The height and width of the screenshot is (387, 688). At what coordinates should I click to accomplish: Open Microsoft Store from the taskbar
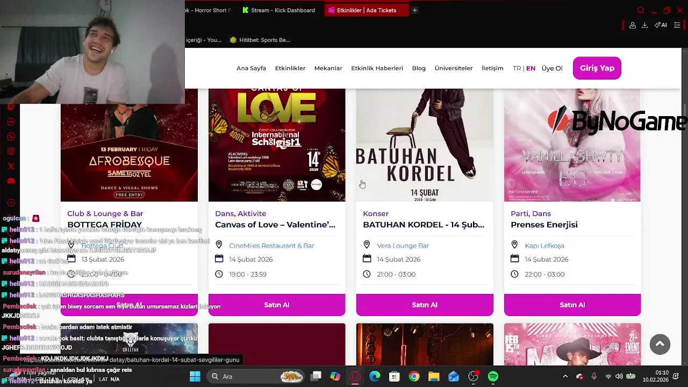(x=395, y=377)
